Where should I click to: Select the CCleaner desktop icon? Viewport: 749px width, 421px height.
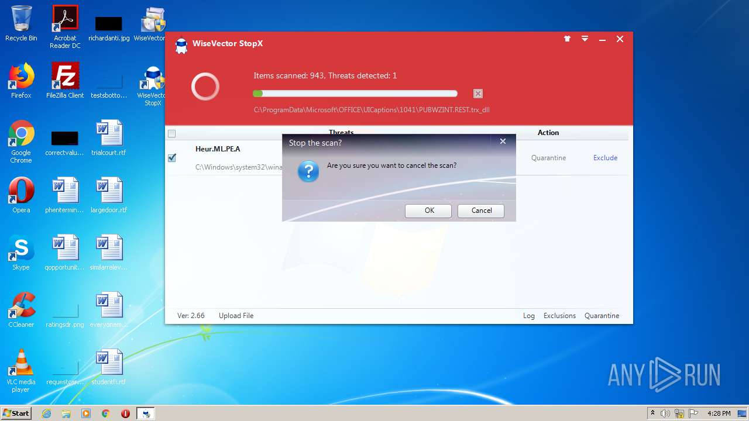click(21, 310)
